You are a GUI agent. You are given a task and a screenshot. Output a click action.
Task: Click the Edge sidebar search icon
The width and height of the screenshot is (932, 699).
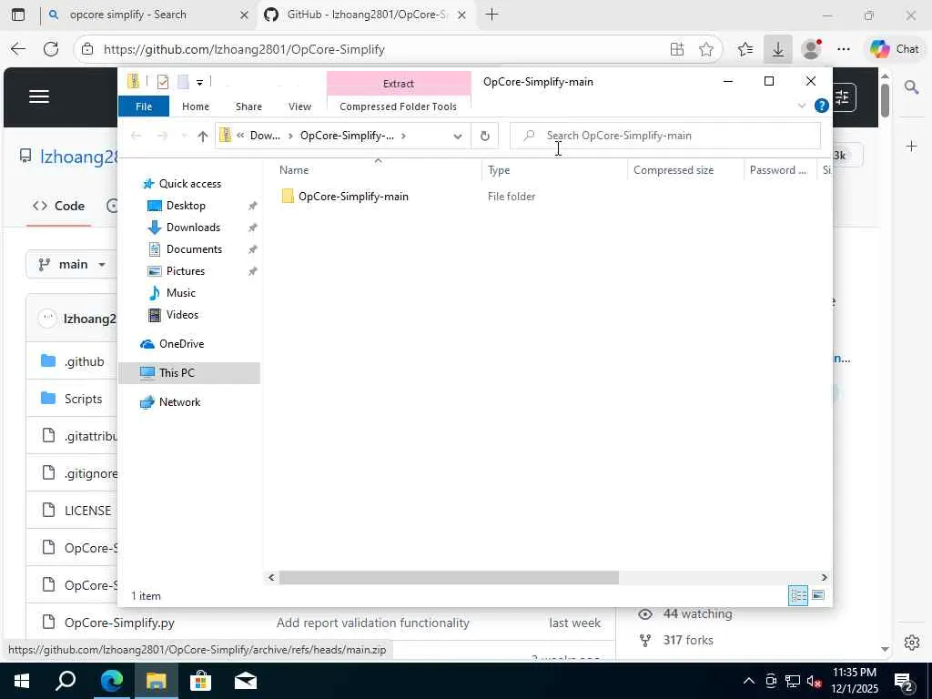tap(912, 88)
